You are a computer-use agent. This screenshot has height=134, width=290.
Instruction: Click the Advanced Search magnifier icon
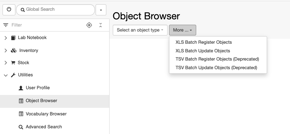21,127
